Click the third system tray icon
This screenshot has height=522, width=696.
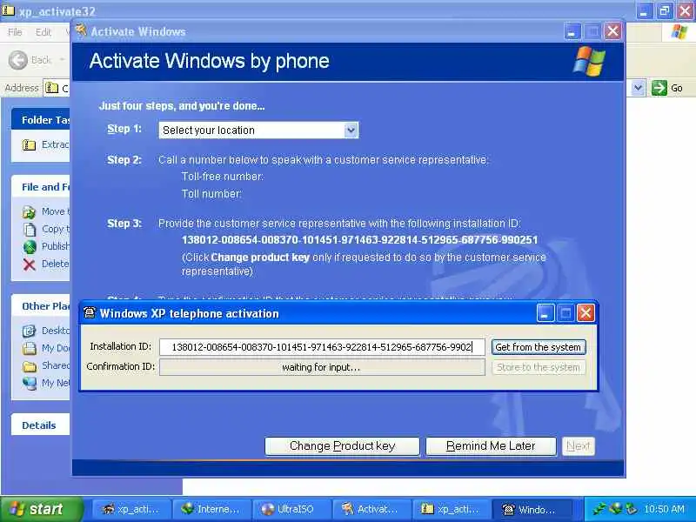point(631,509)
